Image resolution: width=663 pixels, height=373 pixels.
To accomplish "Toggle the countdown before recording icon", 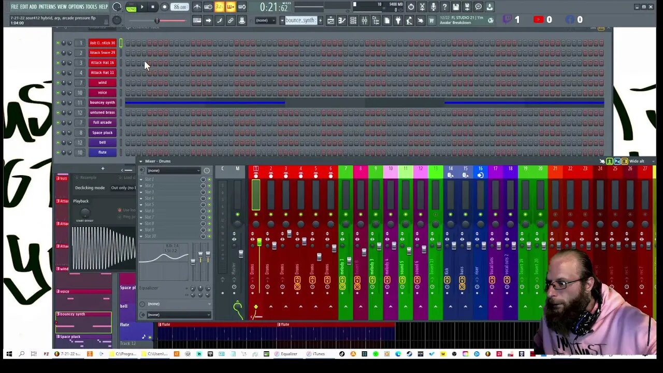I will point(219,7).
